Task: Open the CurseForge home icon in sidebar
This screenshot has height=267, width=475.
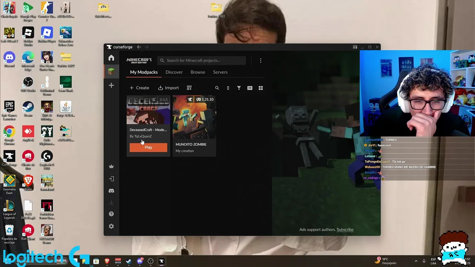Action: pyautogui.click(x=111, y=58)
